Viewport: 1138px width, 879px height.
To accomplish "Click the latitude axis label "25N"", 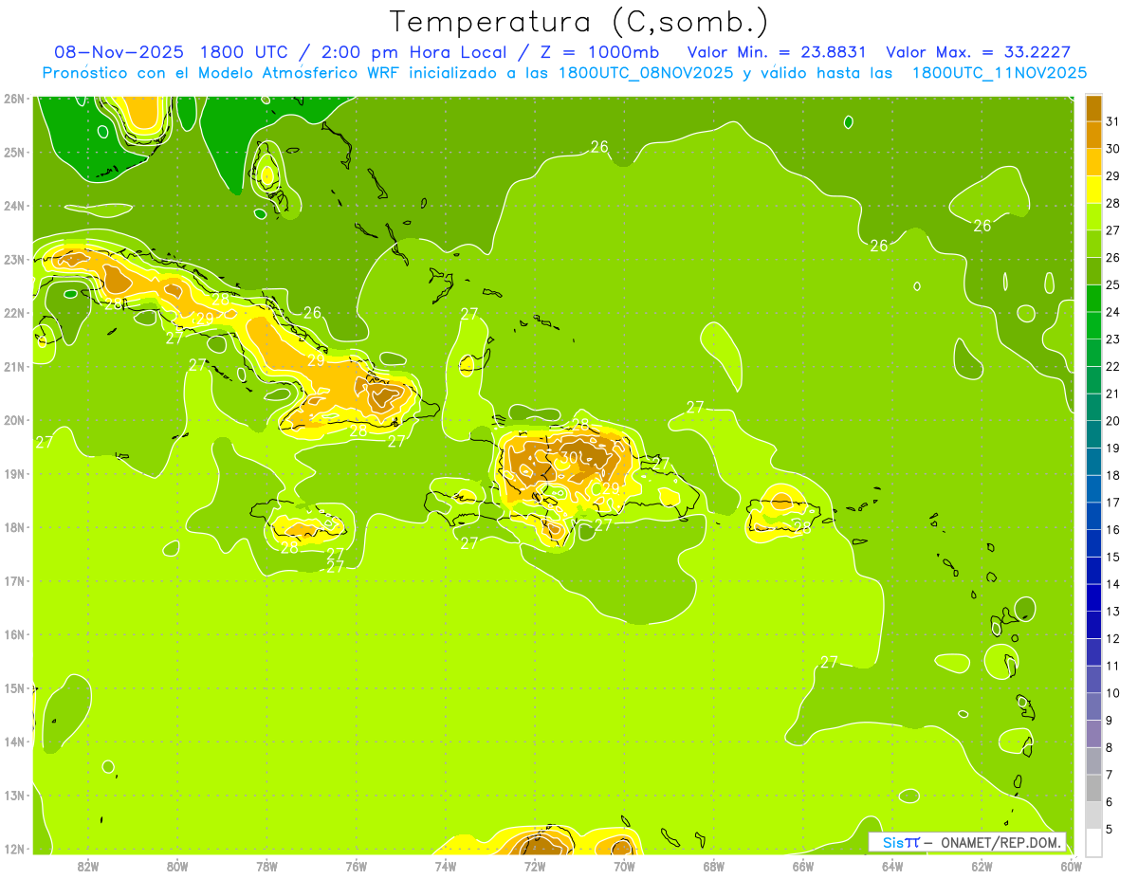I will coord(13,152).
